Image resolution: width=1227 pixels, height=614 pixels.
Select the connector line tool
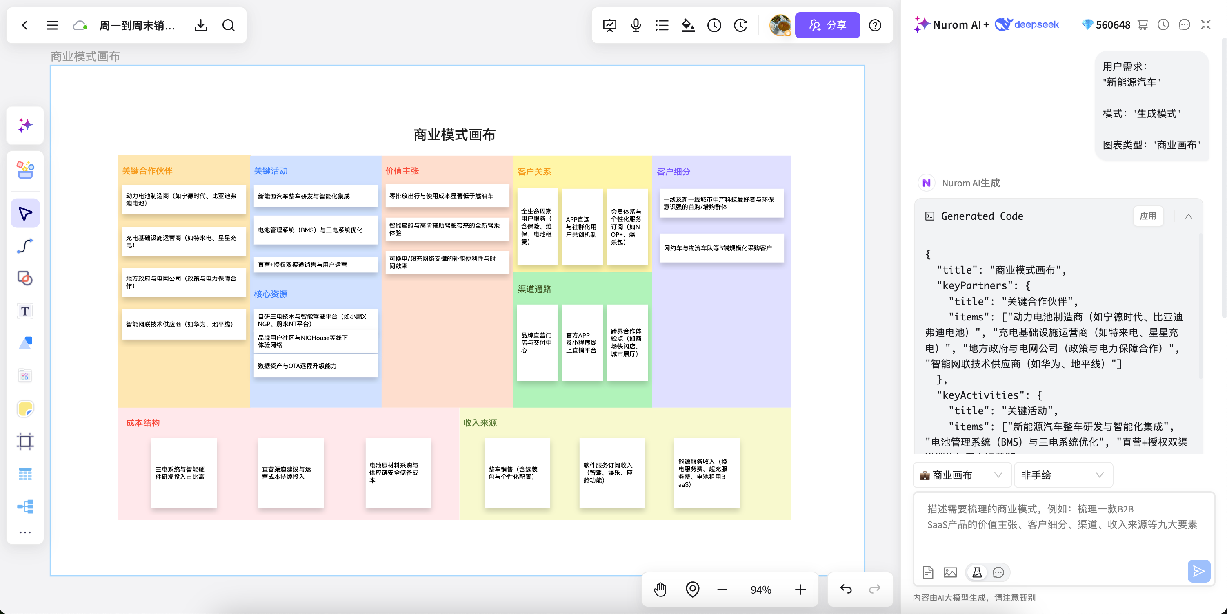25,246
